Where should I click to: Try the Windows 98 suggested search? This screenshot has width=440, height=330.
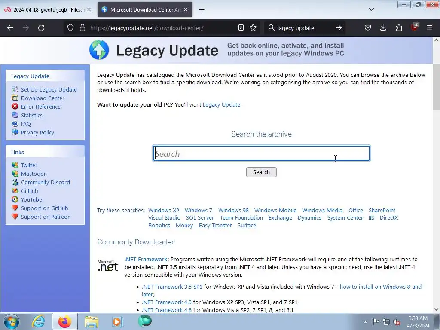click(233, 210)
